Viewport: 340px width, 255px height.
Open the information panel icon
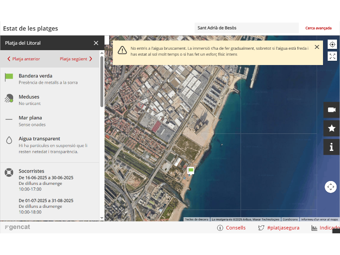click(x=331, y=147)
